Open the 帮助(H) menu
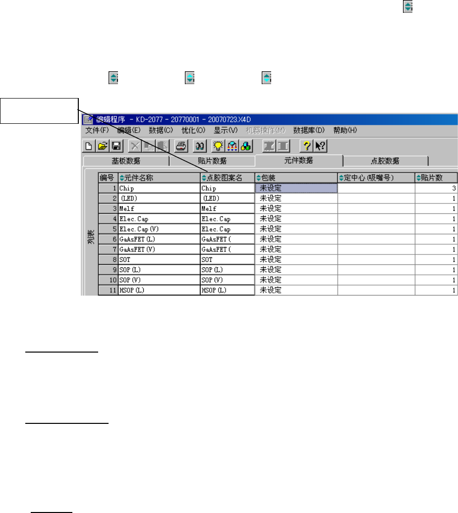Viewport: 458px width, 513px height. tap(345, 131)
